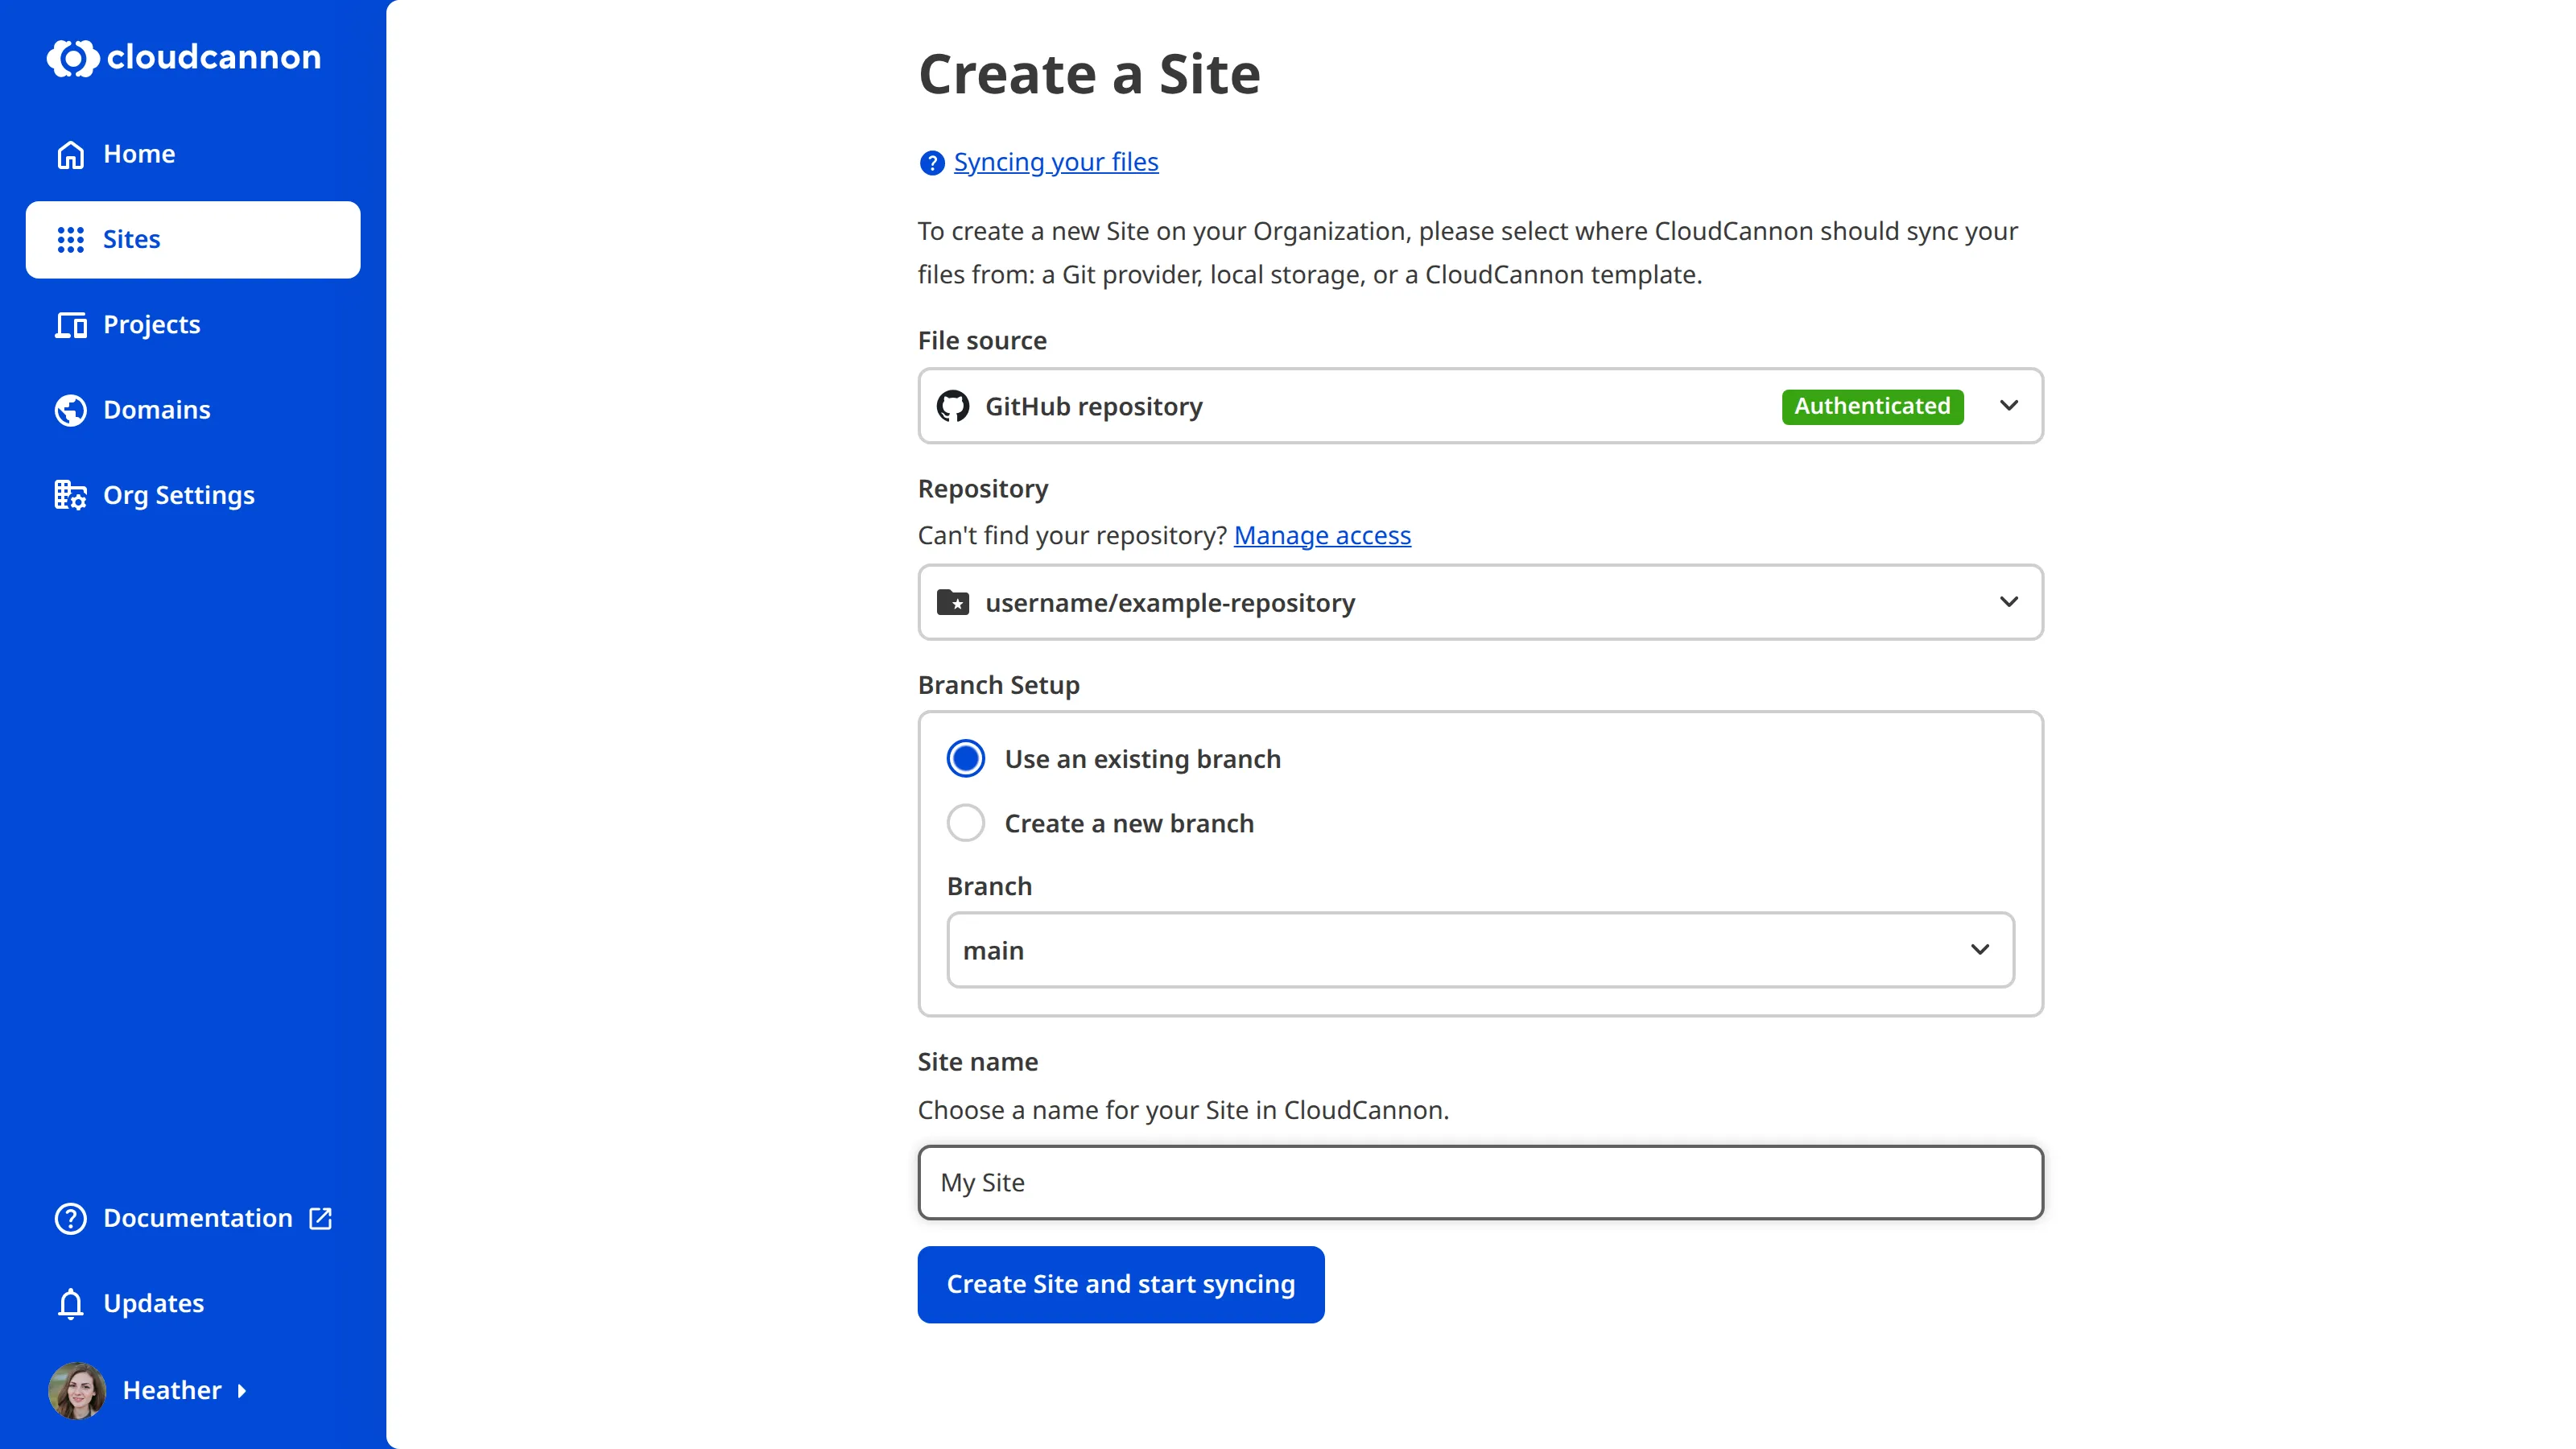Open the username/example-repository dropdown
The image size is (2576, 1449).
1480,602
